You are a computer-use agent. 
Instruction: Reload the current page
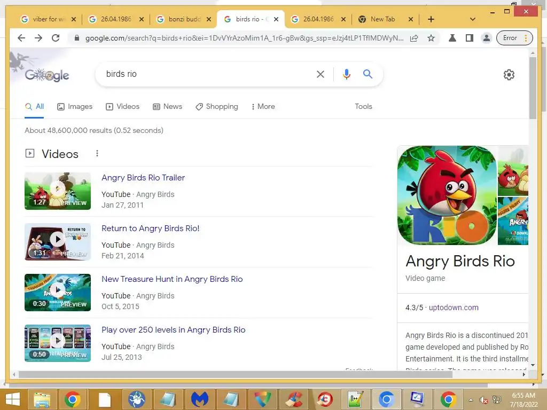56,38
